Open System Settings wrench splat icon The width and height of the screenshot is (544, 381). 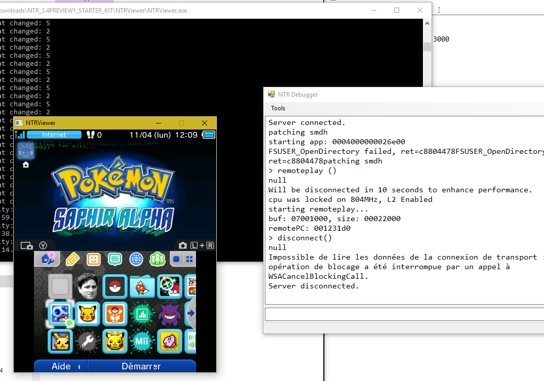pyautogui.click(x=88, y=342)
